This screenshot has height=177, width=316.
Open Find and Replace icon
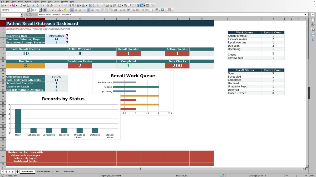tap(69, 5)
